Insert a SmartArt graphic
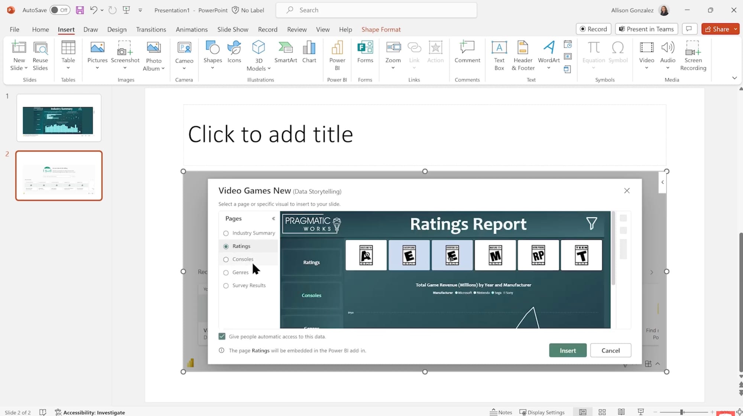 click(x=285, y=52)
